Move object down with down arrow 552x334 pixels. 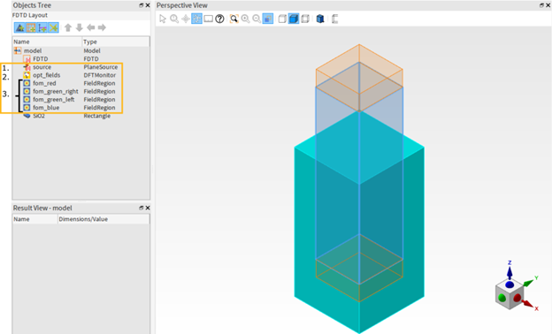click(80, 27)
